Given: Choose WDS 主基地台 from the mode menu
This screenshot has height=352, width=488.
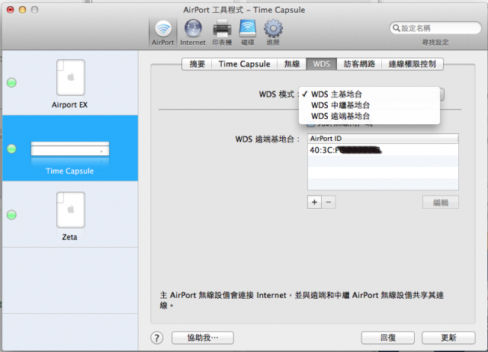Looking at the screenshot, I should (369, 94).
